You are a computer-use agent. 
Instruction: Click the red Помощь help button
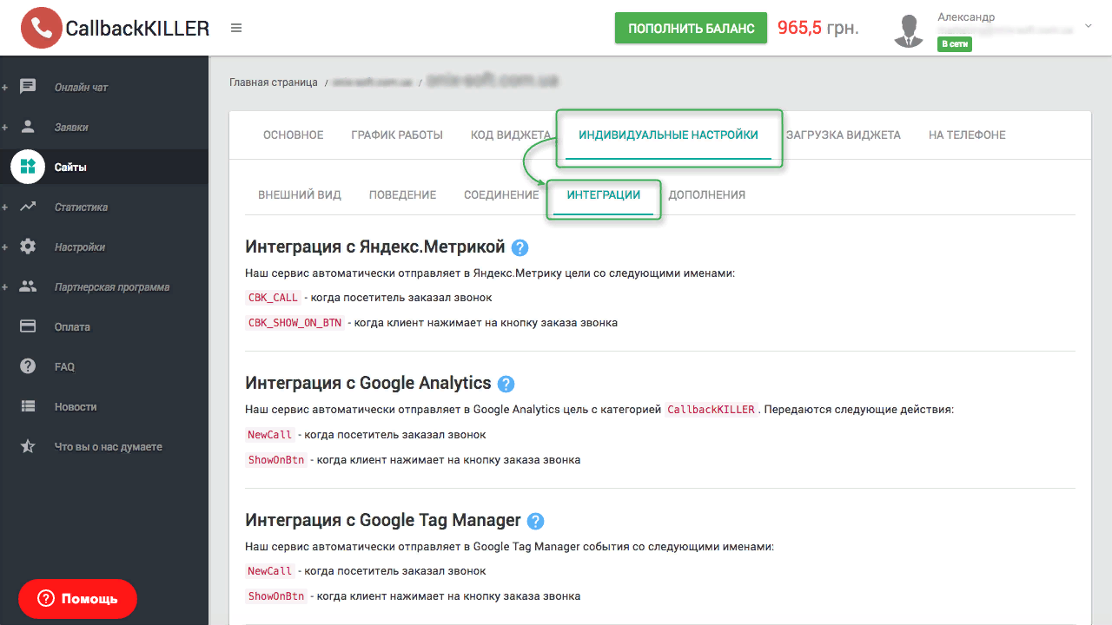click(x=77, y=599)
